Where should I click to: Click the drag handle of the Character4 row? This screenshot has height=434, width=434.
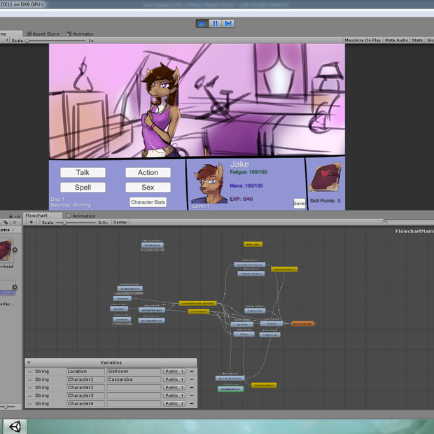pyautogui.click(x=29, y=404)
